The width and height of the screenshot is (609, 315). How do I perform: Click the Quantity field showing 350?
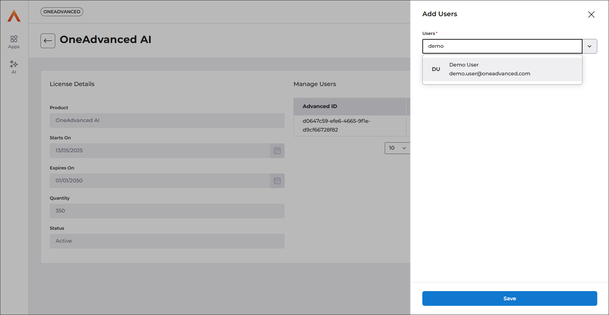point(167,211)
